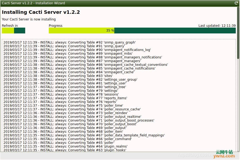
Task: Select log line for Table #90 'snmpagent_notifications_log'
Action: pyautogui.click(x=77, y=50)
